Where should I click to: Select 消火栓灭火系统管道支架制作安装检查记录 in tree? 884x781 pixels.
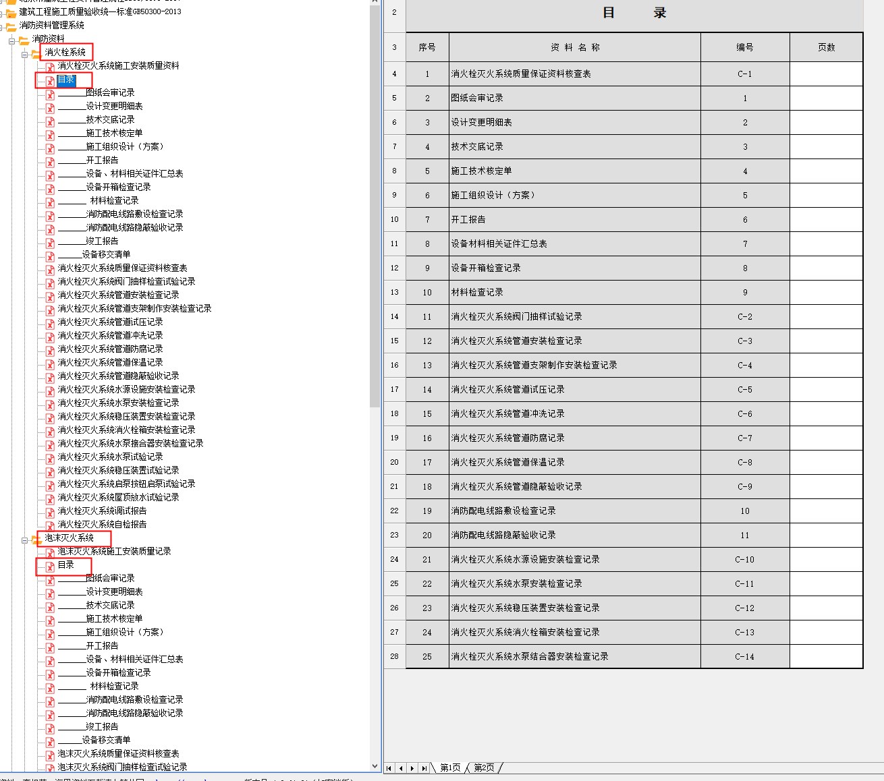click(x=134, y=309)
